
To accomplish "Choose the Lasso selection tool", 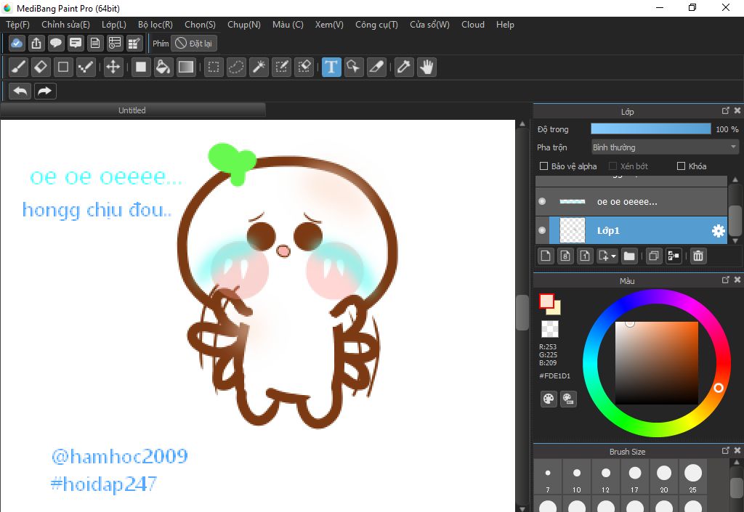I will coord(236,68).
